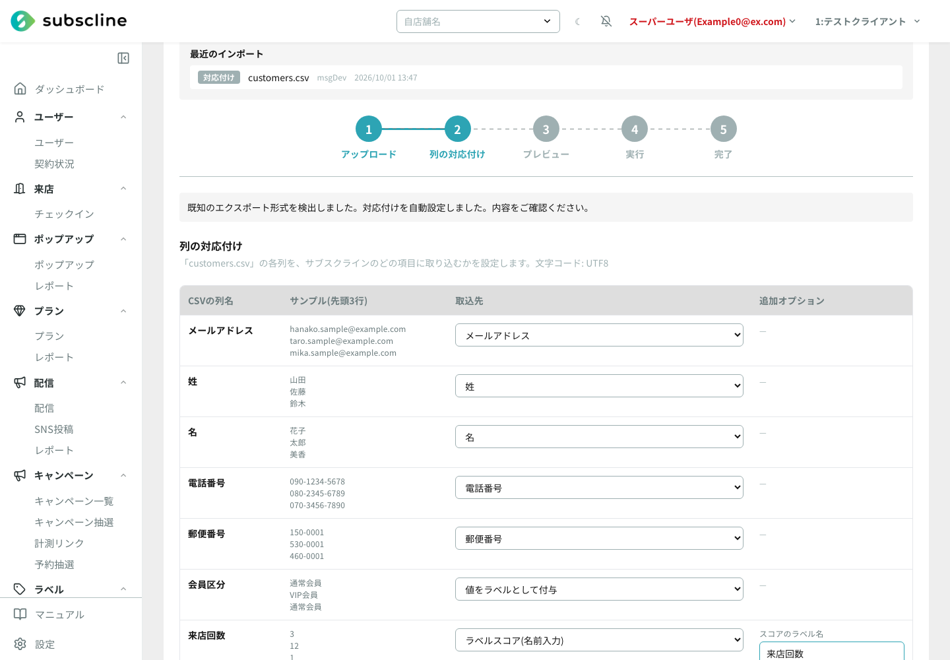This screenshot has height=660, width=950.
Task: Open 取込先 dropdown for 姓 row
Action: click(x=599, y=386)
